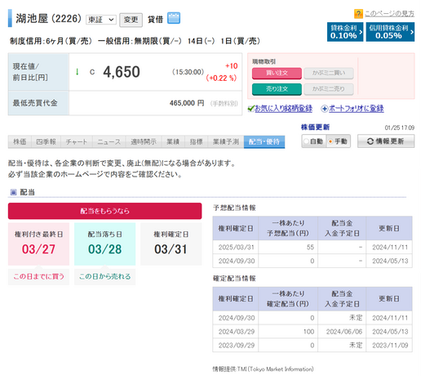Switch to the 業績予測 tab
The image size is (421, 376).
click(x=226, y=141)
